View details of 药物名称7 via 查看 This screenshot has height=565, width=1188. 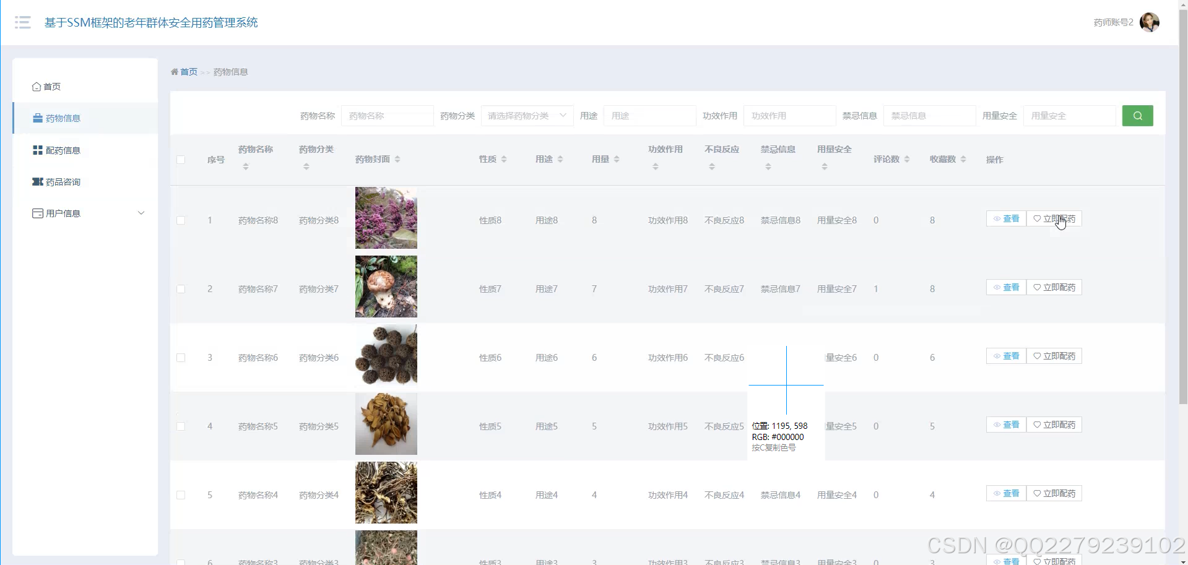click(x=1006, y=287)
